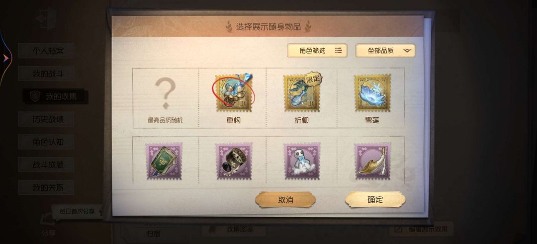
Task: Open the 角色筛选 character filter
Action: click(317, 51)
